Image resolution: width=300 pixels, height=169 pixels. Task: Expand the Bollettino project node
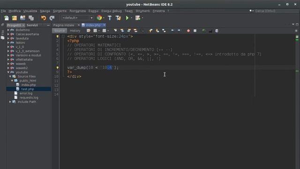[8, 30]
